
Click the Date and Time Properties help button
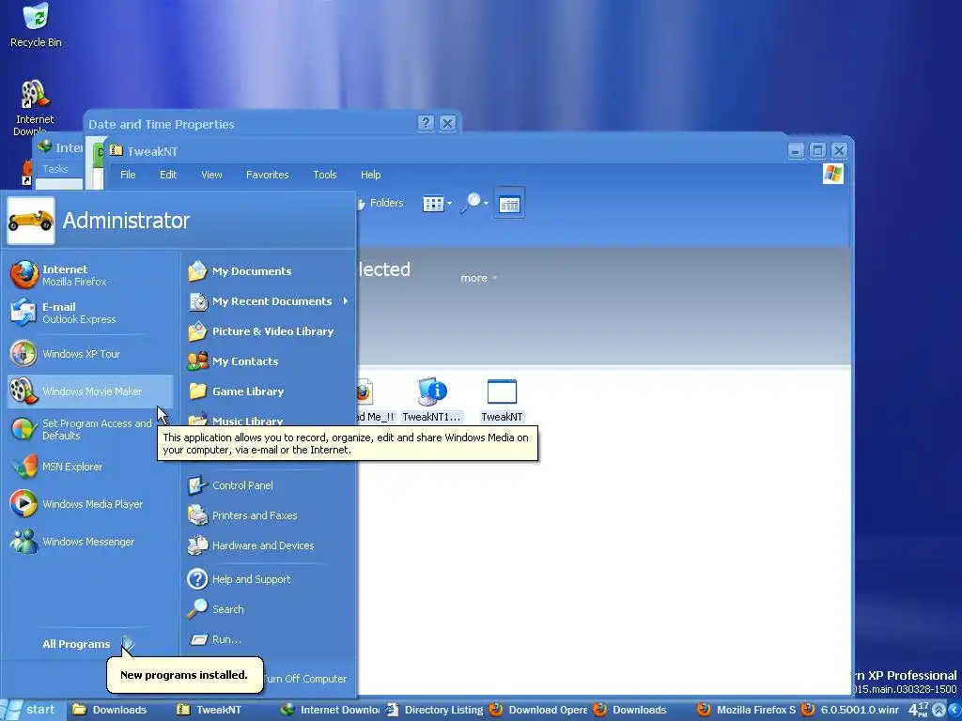click(x=426, y=123)
